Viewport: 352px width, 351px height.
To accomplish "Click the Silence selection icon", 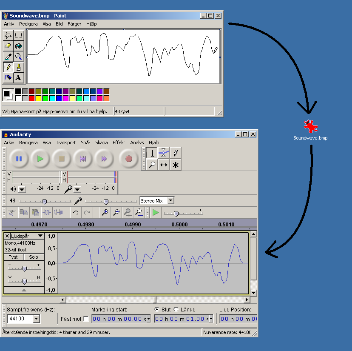I will (x=58, y=212).
